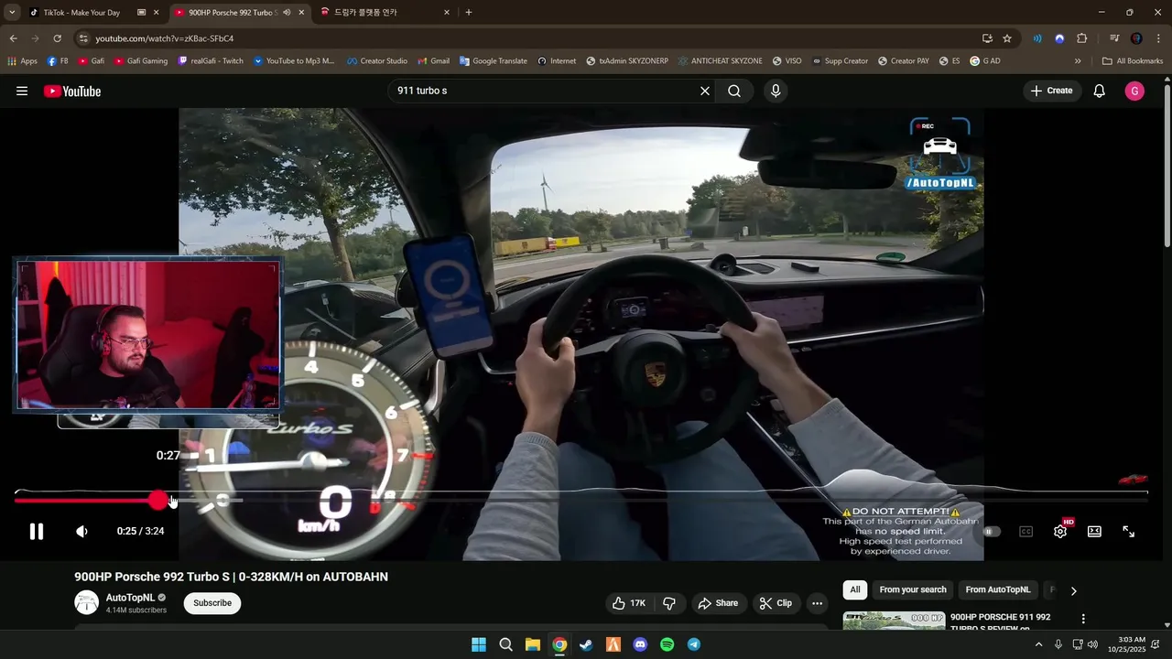
Task: Open Telegram from the taskbar
Action: coord(694,644)
